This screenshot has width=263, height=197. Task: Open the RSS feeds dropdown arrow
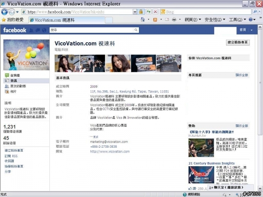(161, 20)
